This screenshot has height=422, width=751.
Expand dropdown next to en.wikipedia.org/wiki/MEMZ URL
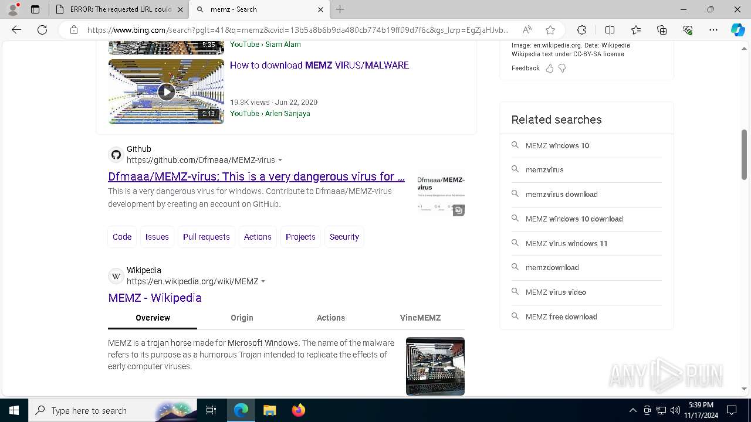pyautogui.click(x=263, y=281)
